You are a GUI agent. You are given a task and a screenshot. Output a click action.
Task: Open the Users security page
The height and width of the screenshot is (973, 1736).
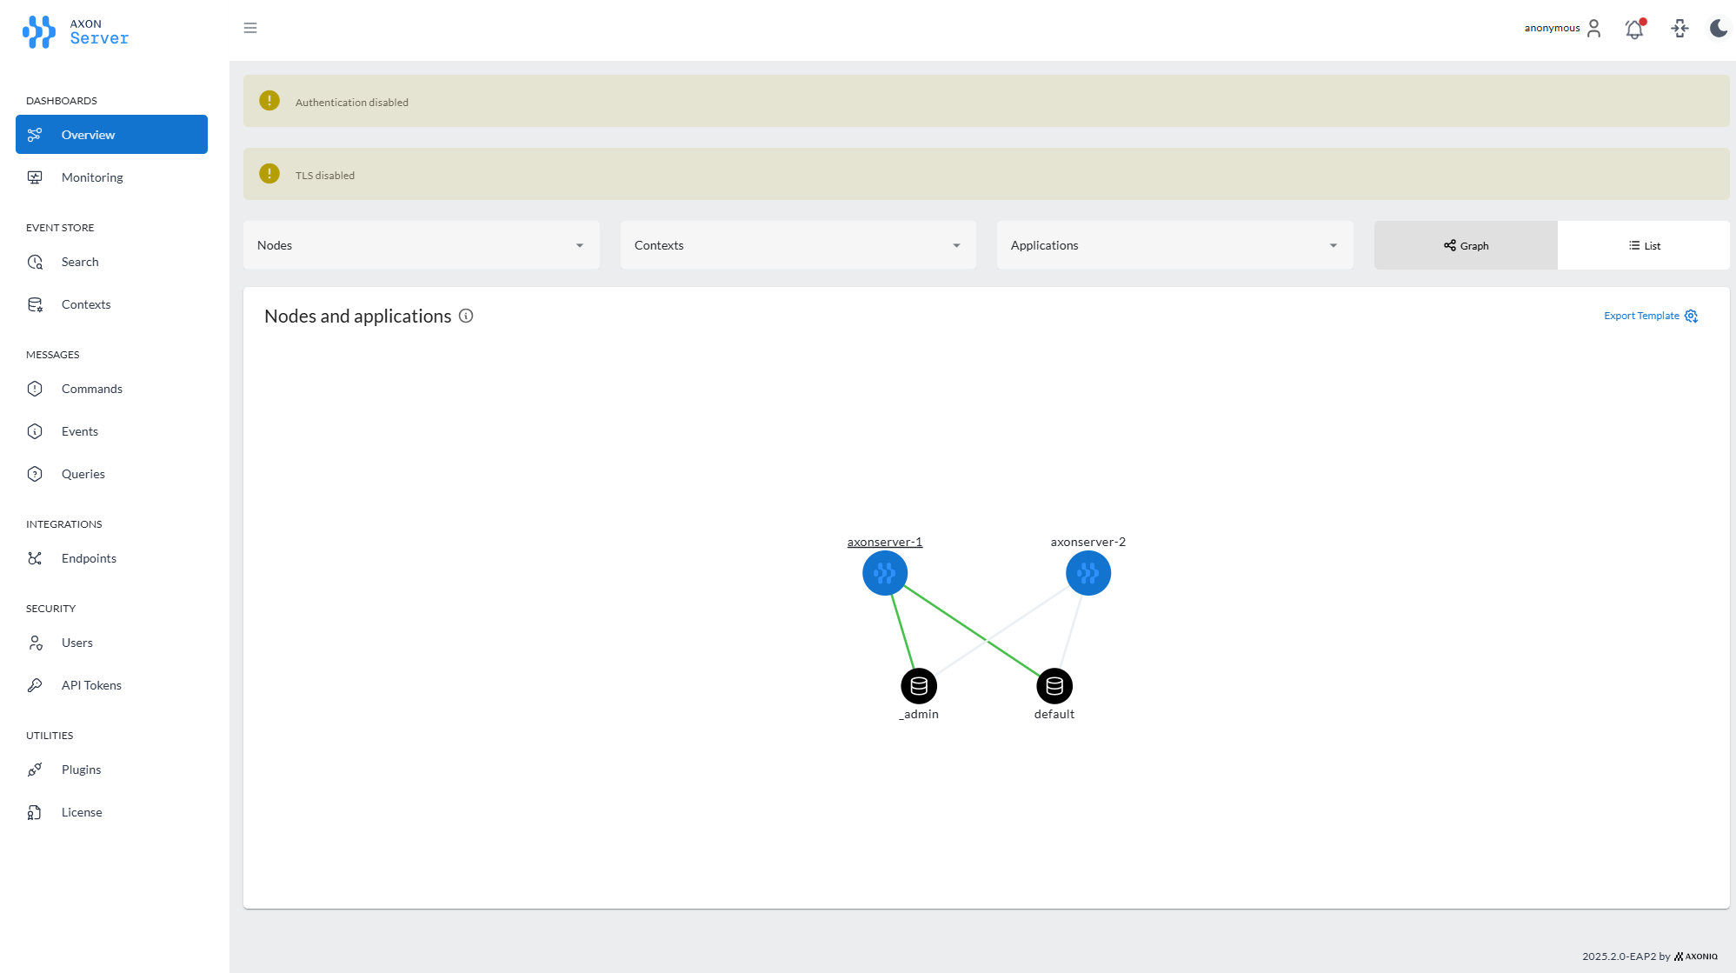tap(76, 643)
